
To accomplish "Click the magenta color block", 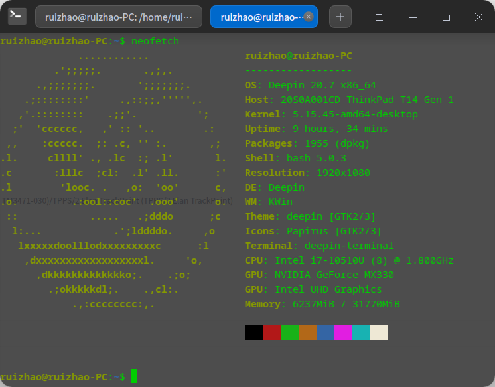I will (344, 333).
